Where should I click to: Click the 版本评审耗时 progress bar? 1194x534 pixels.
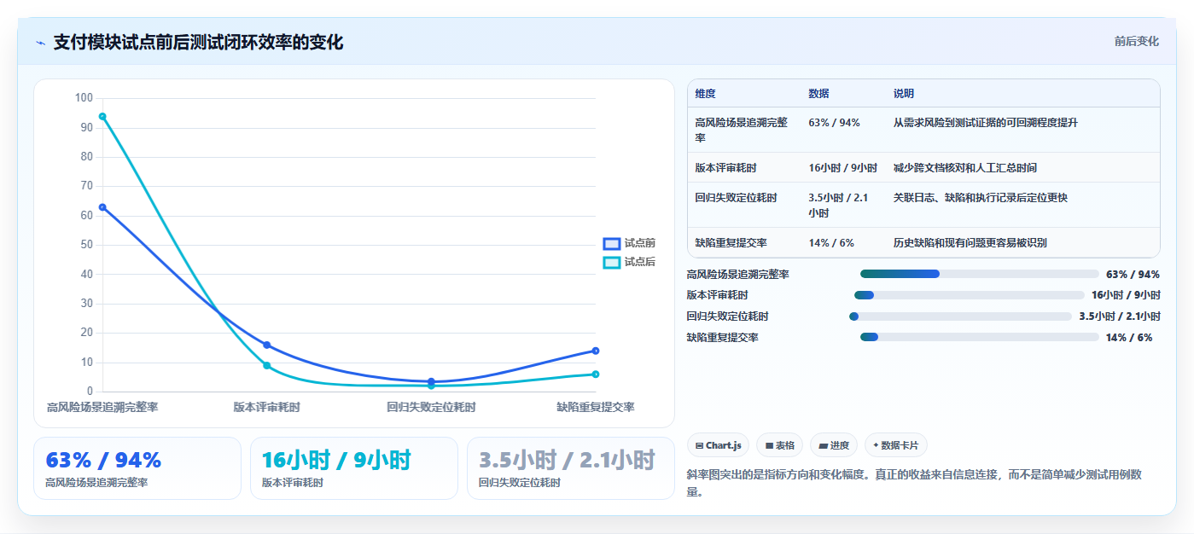970,295
